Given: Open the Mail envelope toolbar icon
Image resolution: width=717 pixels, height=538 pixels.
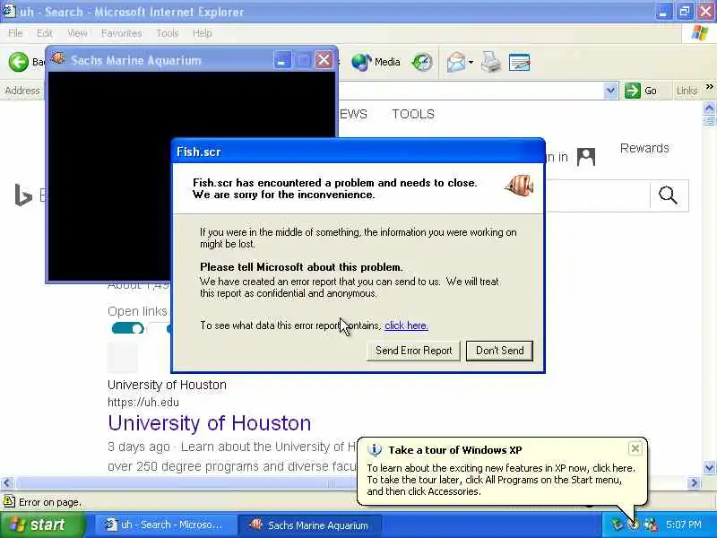Looking at the screenshot, I should click(x=456, y=62).
